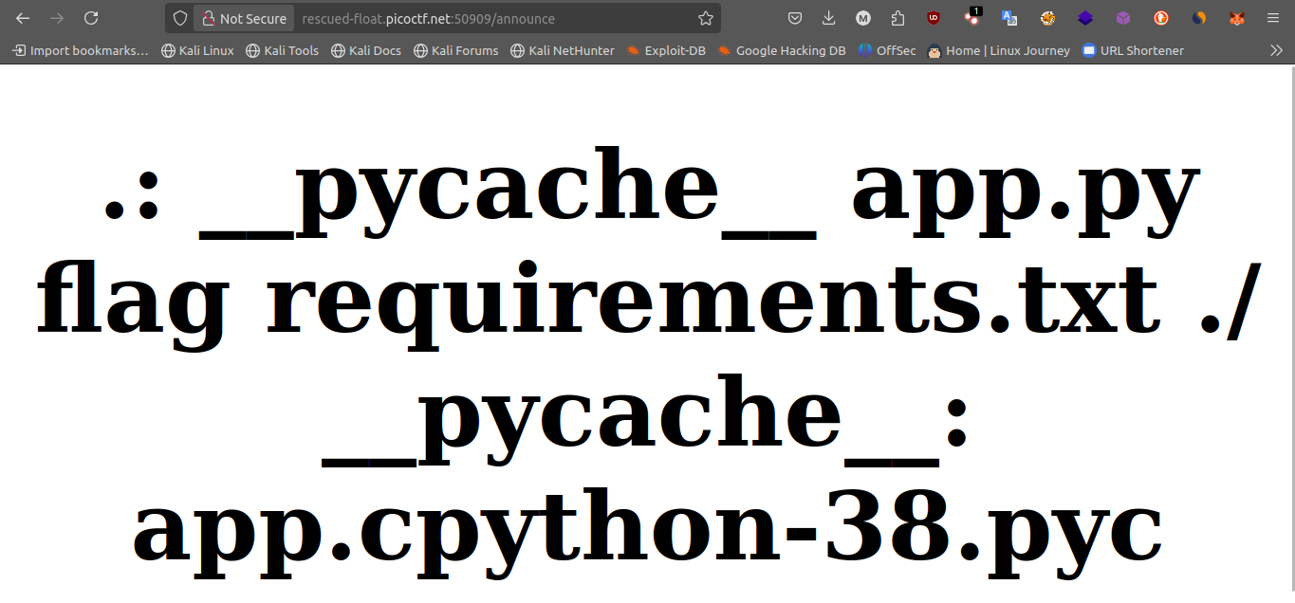Open the downloads panel

(x=829, y=18)
